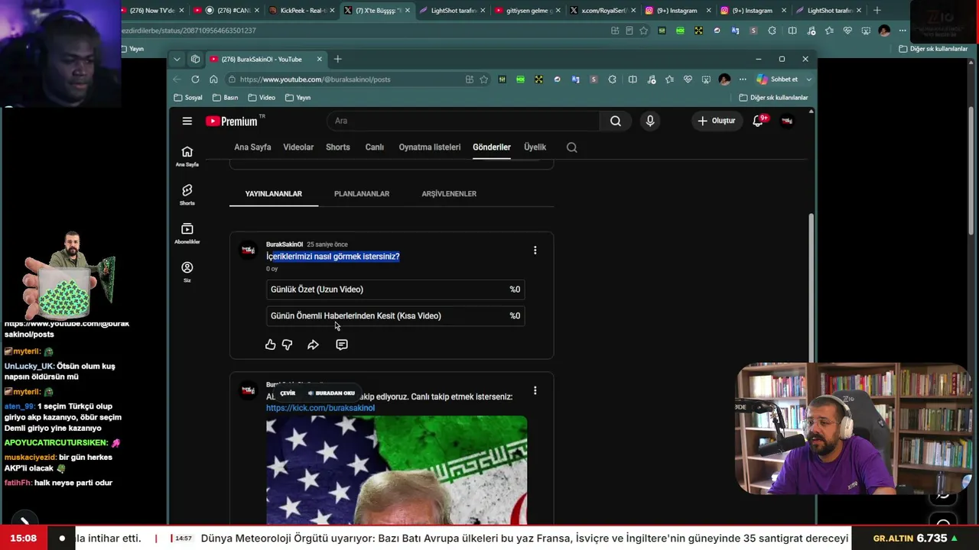Open Diğer sık kullanılanlar folder in front window

pos(773,98)
